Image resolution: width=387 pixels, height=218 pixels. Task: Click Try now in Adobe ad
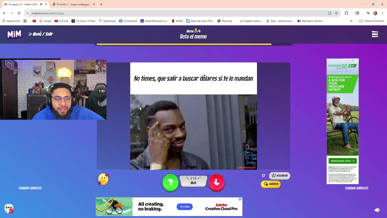pos(184,207)
